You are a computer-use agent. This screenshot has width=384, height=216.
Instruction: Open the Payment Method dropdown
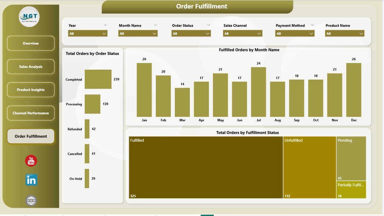click(x=294, y=33)
